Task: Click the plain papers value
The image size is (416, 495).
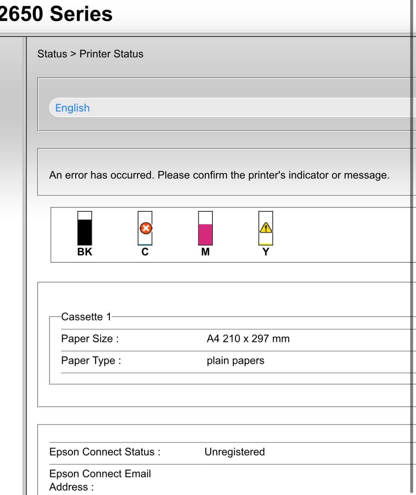Action: (x=236, y=361)
